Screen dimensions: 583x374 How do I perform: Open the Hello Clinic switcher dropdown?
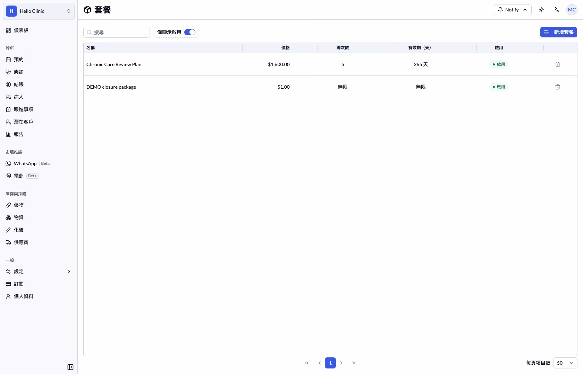(39, 11)
